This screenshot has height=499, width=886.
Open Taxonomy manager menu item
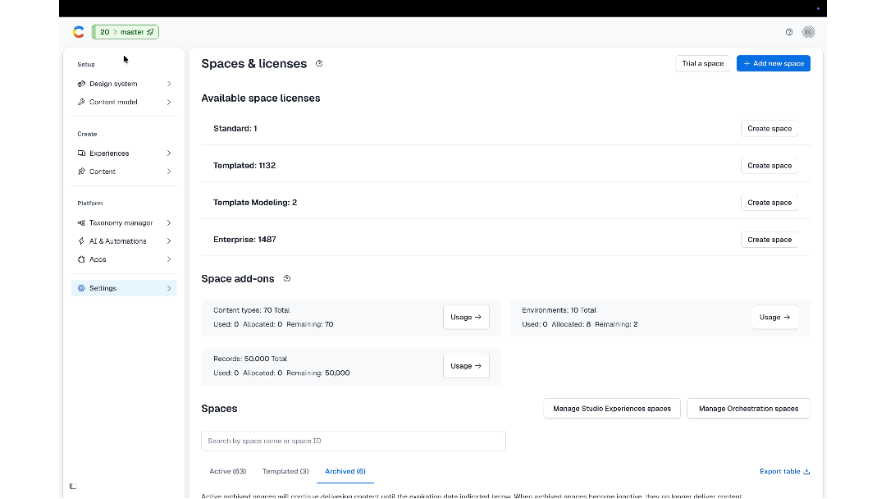(124, 222)
